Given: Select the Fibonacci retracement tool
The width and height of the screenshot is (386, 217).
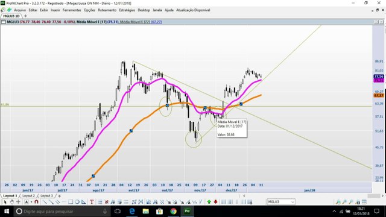Looking at the screenshot, I should [x=100, y=202].
